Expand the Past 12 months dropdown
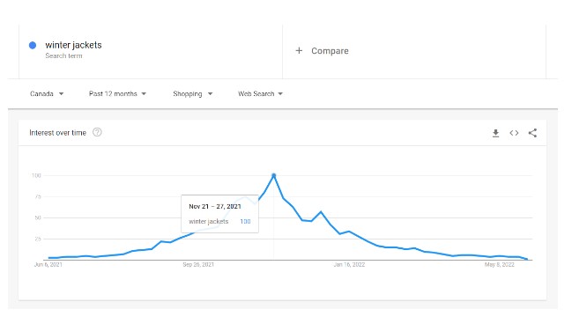This screenshot has height=324, width=572. [x=117, y=93]
